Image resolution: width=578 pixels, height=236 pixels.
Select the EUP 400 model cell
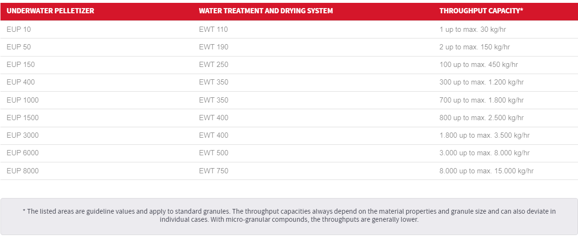[x=20, y=82]
